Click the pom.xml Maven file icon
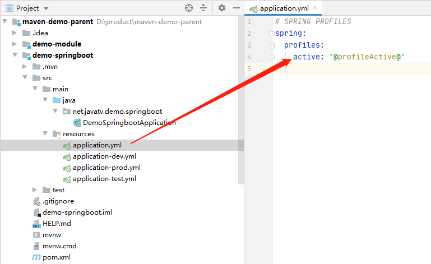This screenshot has height=264, width=431. pos(36,257)
